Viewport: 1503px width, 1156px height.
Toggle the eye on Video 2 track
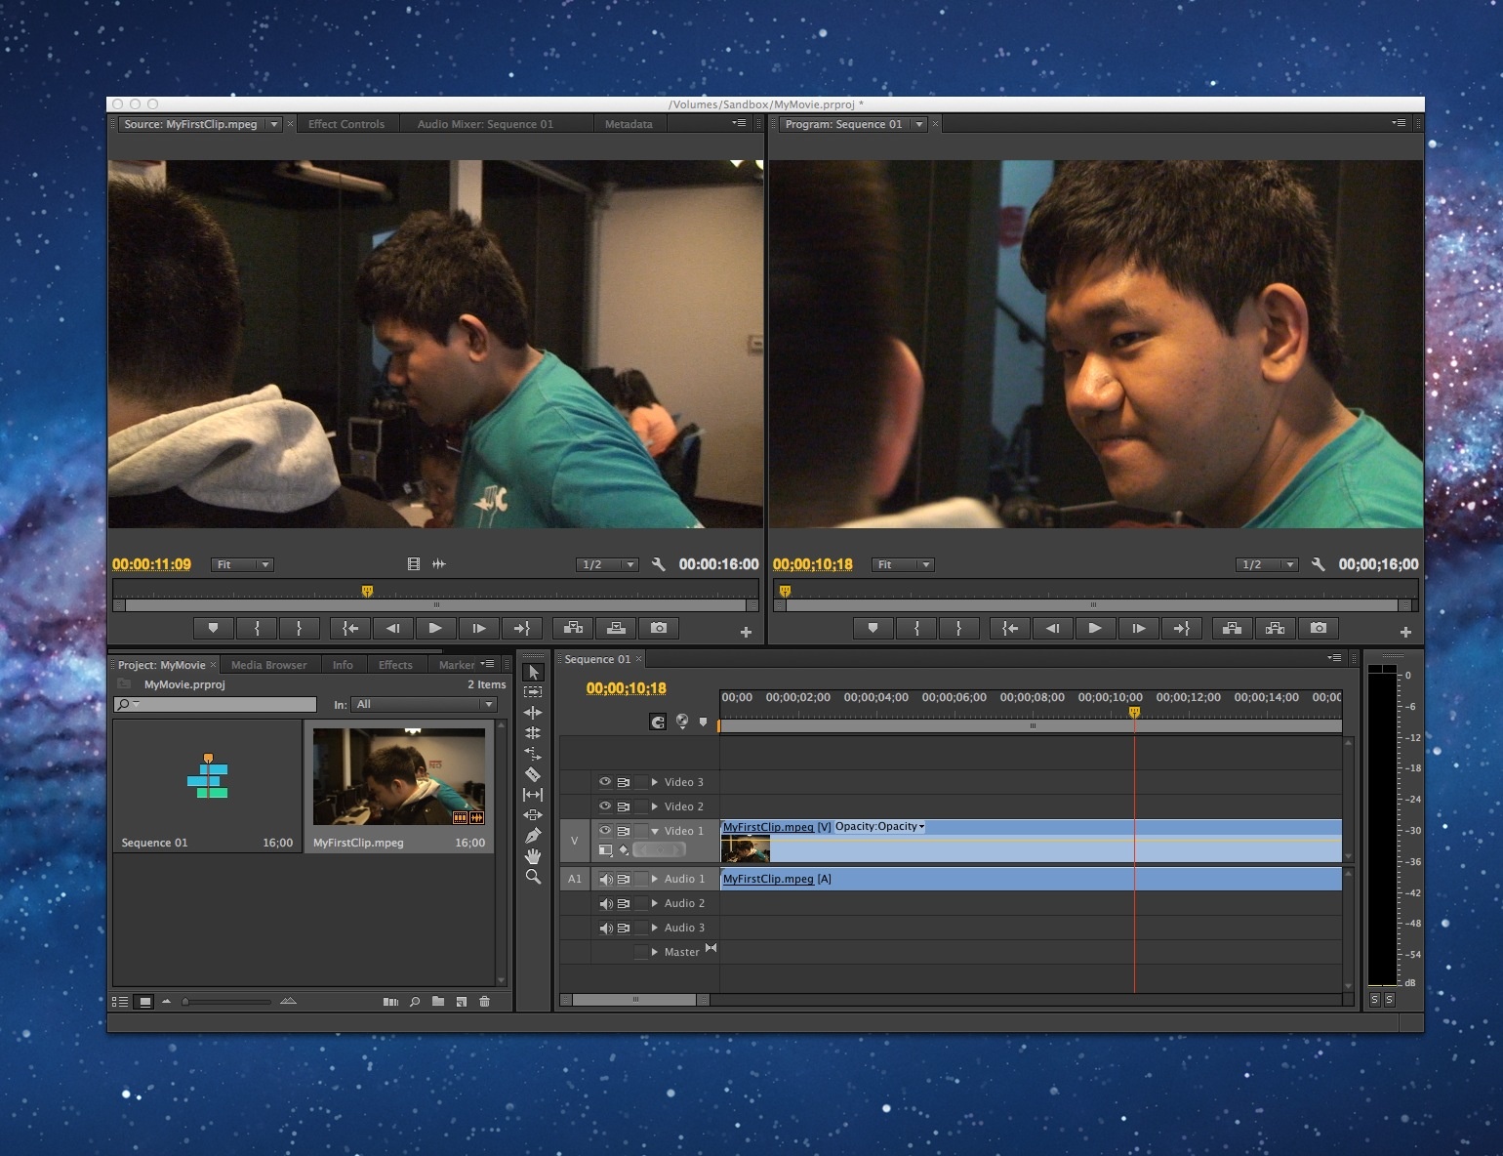[605, 806]
